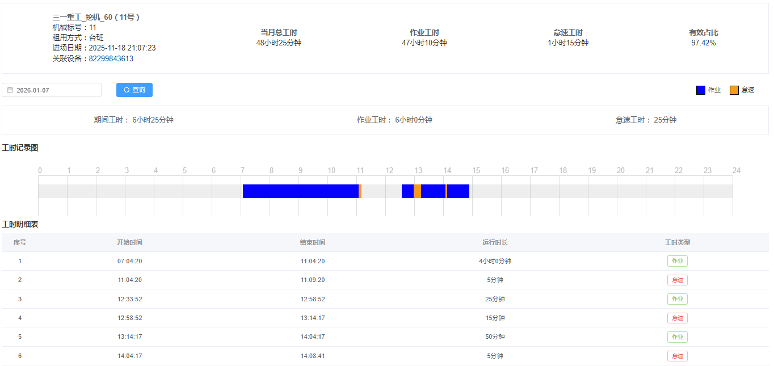Screen dimensions: 774x366
Task: Click the 作业 tag in row 5
Action: coord(677,337)
